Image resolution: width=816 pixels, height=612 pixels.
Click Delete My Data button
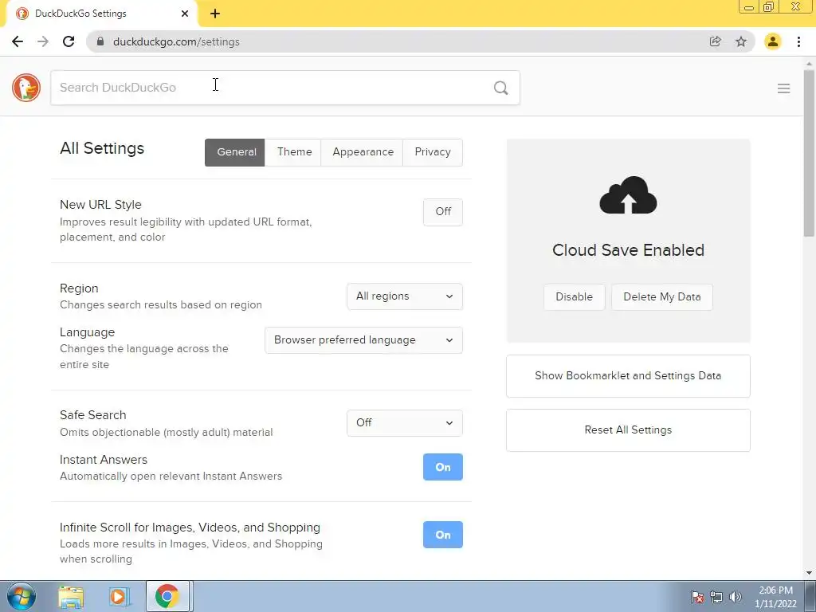pos(662,297)
